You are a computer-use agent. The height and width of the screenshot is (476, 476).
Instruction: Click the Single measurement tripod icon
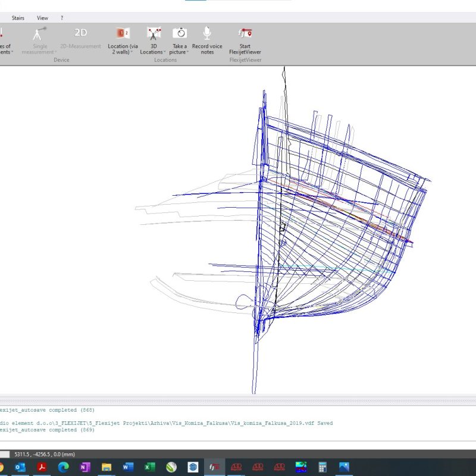click(40, 33)
